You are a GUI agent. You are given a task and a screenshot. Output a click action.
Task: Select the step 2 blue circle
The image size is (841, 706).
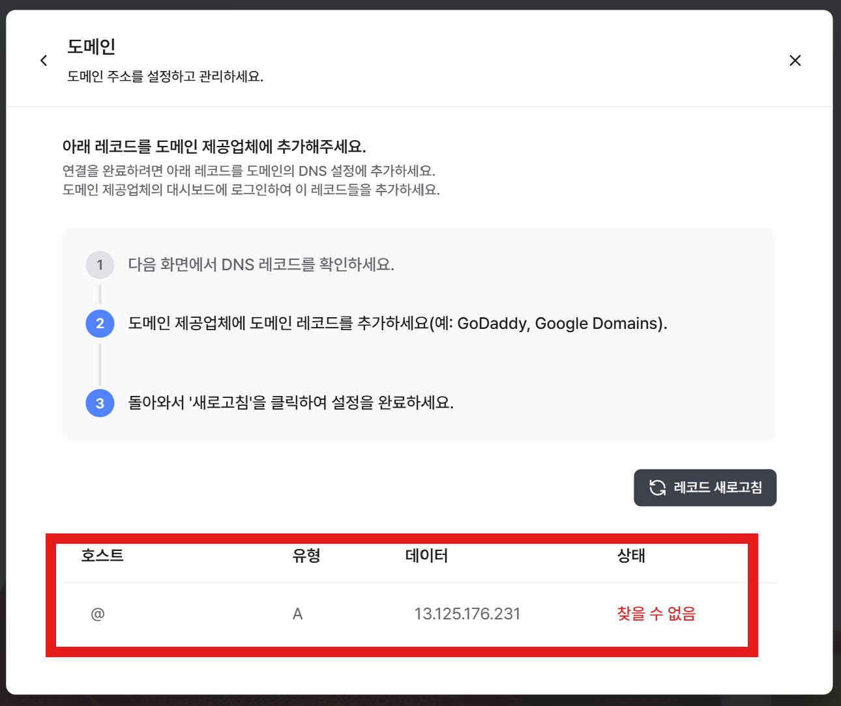click(x=100, y=324)
